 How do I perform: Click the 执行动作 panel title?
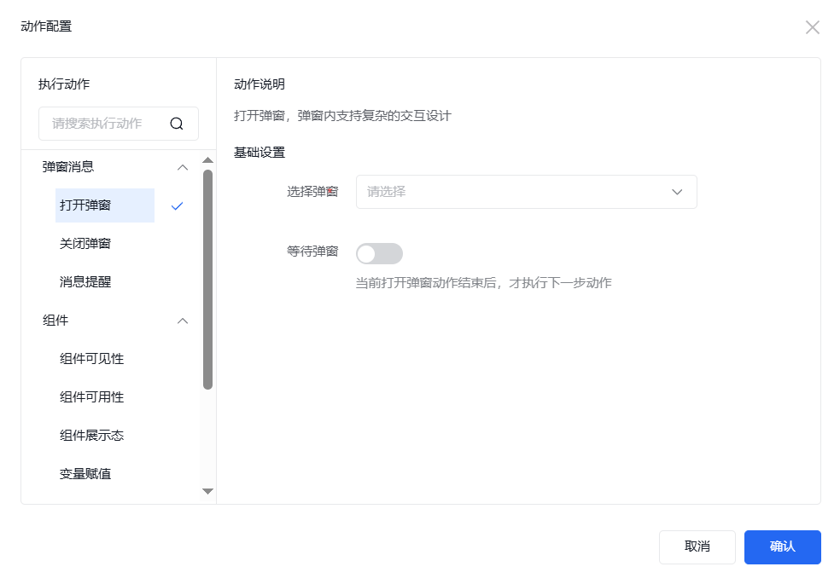[x=64, y=84]
